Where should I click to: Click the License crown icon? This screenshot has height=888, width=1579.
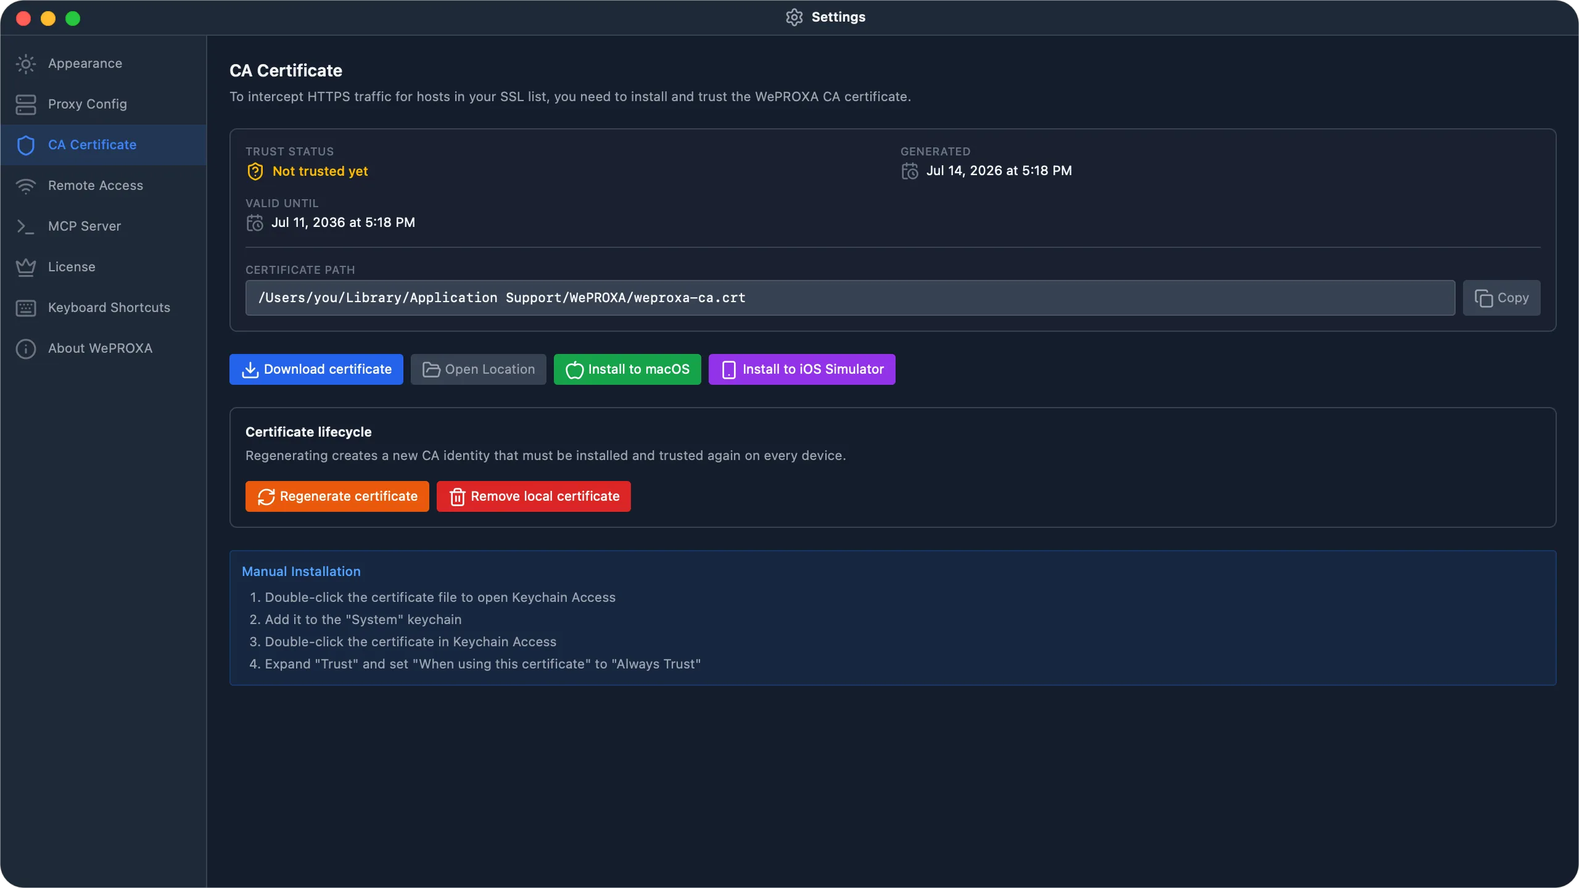pos(26,267)
